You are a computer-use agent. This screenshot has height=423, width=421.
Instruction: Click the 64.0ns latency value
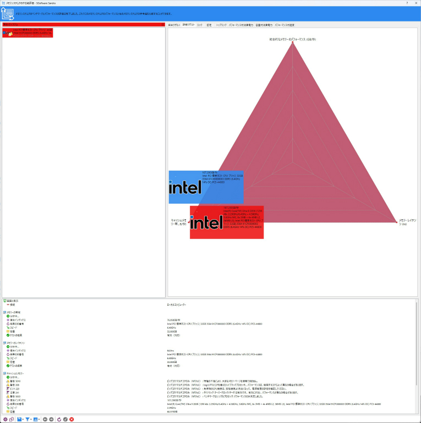click(x=171, y=351)
